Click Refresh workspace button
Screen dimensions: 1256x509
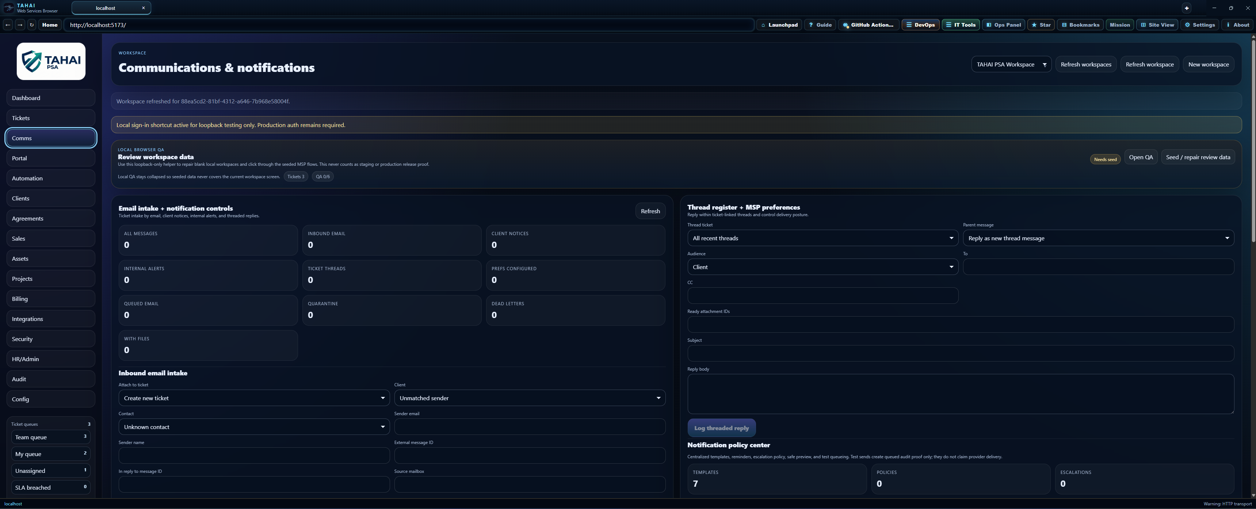(1150, 64)
